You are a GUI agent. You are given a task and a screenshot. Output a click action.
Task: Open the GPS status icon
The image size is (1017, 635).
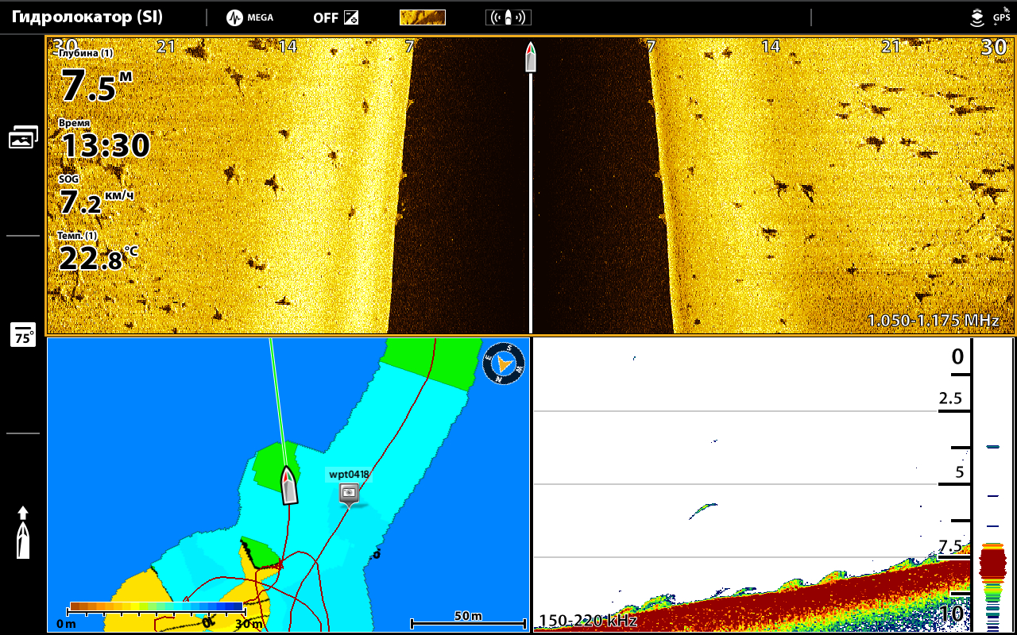click(x=1002, y=16)
